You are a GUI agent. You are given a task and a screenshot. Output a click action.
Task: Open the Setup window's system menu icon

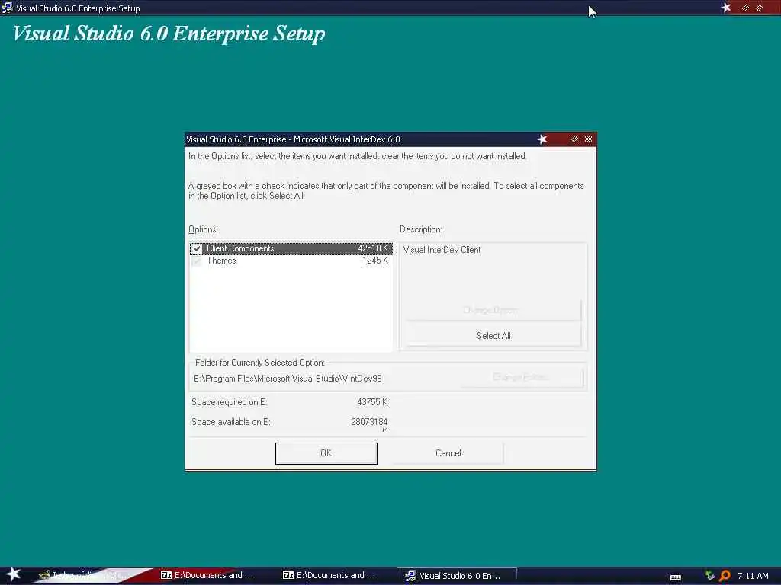(x=7, y=8)
